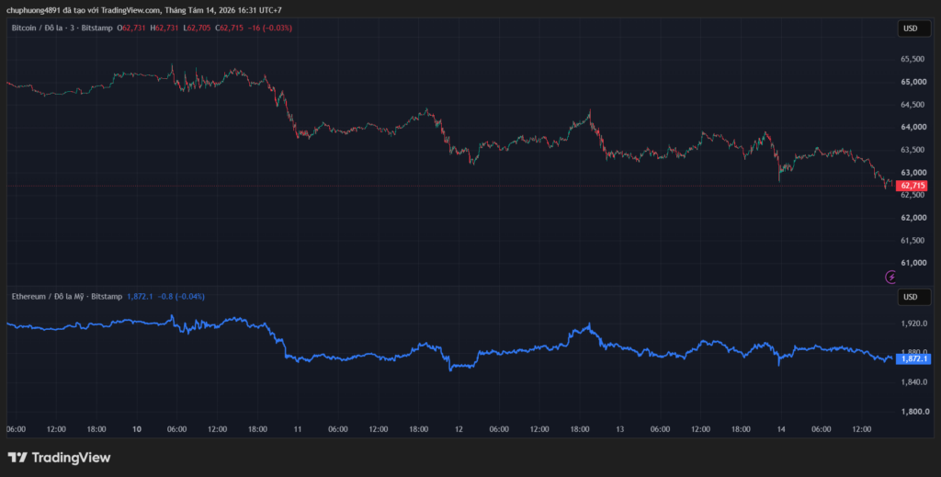Image resolution: width=941 pixels, height=477 pixels.
Task: Click the low value L62,705 in legend
Action: [x=197, y=28]
